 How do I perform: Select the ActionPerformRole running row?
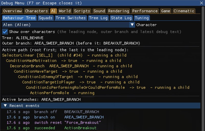[62, 93]
